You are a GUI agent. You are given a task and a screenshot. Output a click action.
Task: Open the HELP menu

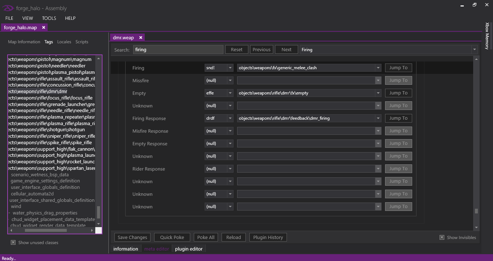(70, 18)
